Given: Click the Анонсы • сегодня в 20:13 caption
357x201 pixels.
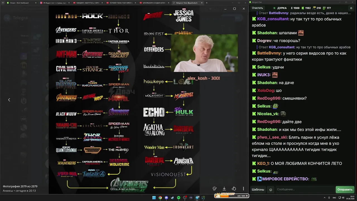Looking at the screenshot, I should 19,191.
